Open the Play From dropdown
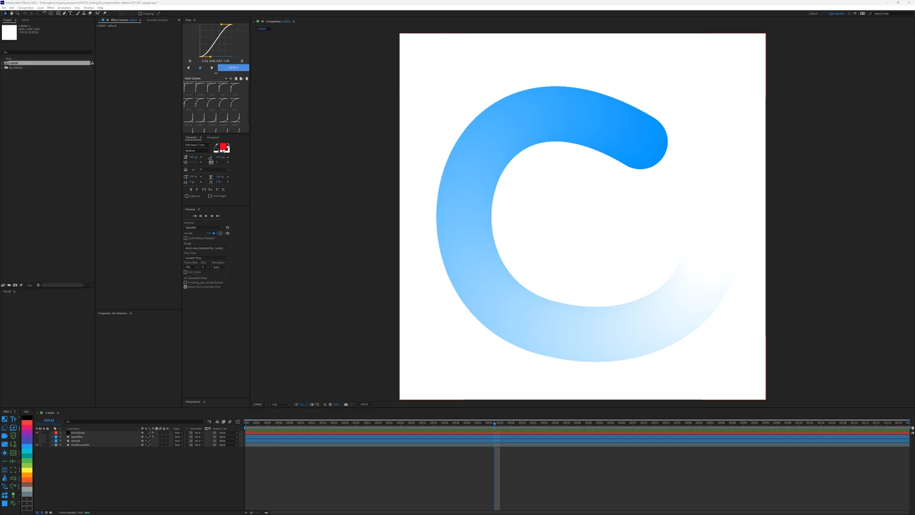915x515 pixels. point(207,258)
